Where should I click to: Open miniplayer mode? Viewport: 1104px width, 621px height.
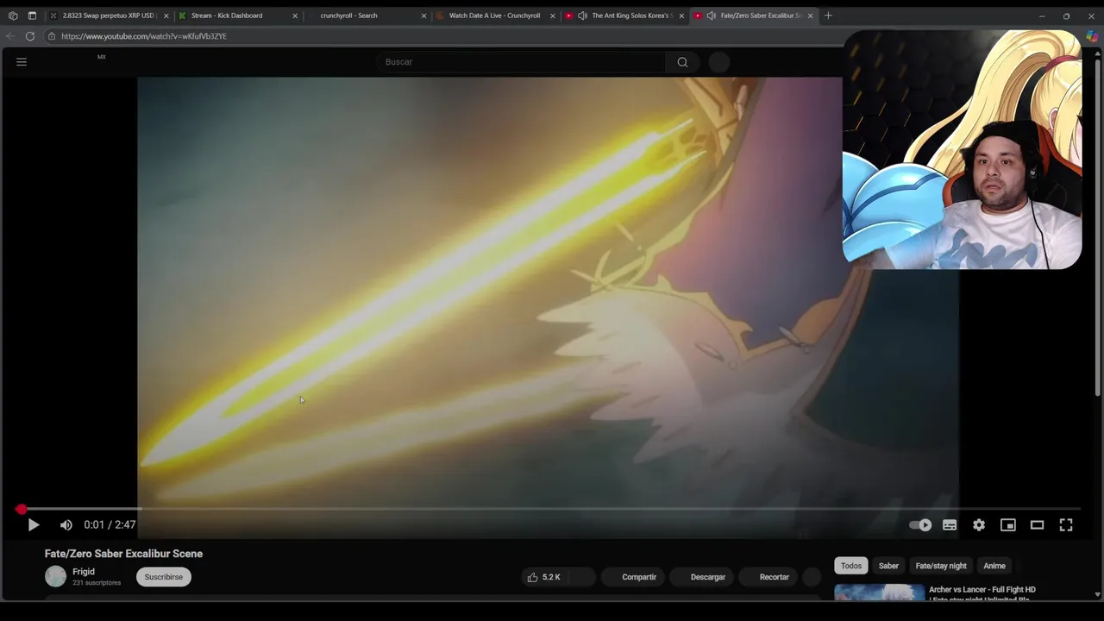[1007, 524]
